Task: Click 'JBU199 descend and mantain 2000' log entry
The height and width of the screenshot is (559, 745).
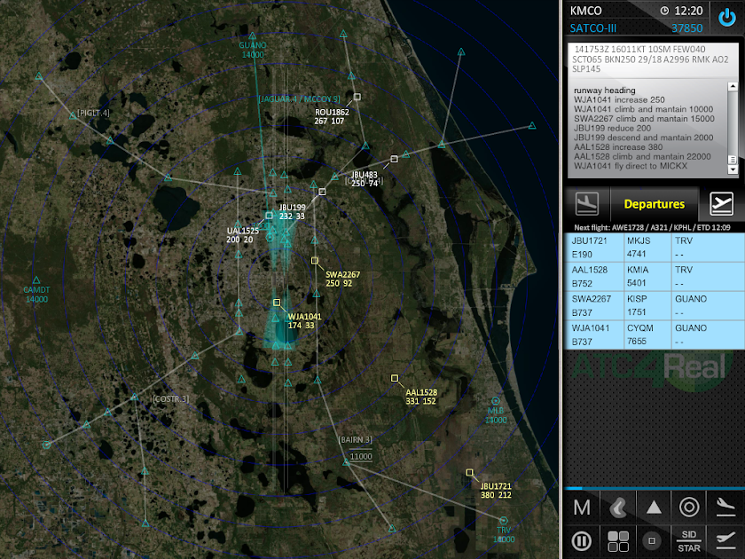Action: click(x=643, y=138)
